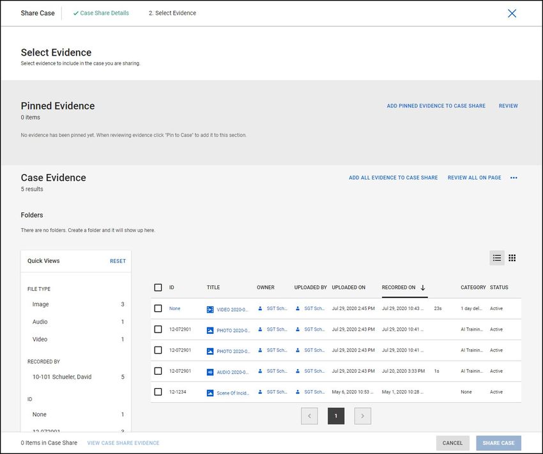Click Add Pinned Evidence to Case Share
This screenshot has height=454, width=543.
click(x=436, y=106)
